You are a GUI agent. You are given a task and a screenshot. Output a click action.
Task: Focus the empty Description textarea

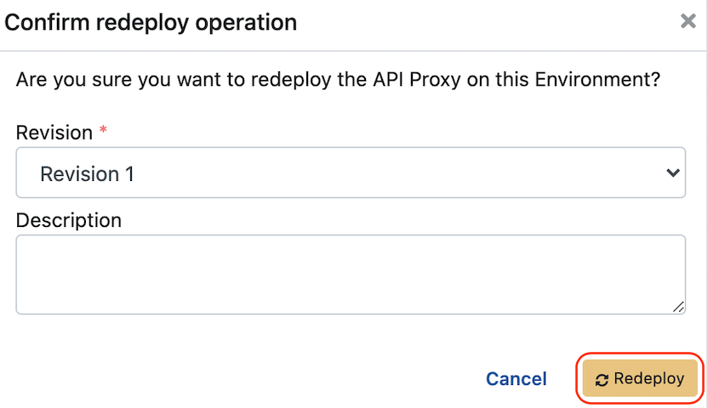pyautogui.click(x=351, y=274)
